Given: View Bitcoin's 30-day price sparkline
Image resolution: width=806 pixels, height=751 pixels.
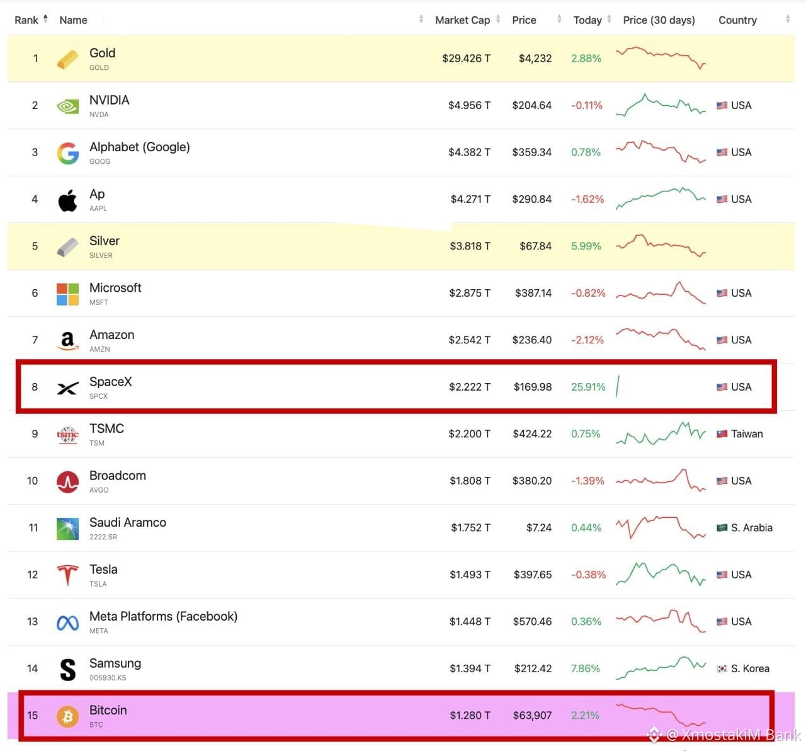Looking at the screenshot, I should pyautogui.click(x=661, y=714).
